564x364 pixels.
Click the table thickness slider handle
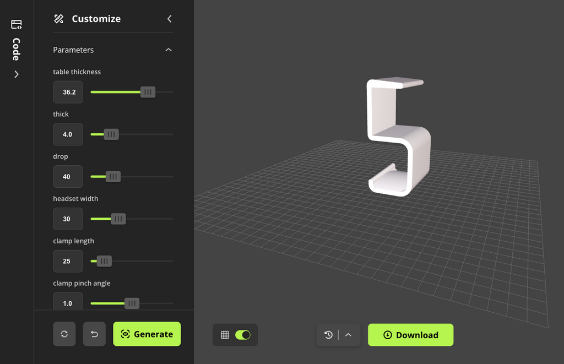tap(148, 92)
